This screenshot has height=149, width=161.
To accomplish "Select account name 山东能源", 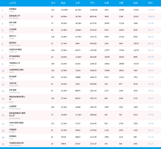I will pos(13,29).
